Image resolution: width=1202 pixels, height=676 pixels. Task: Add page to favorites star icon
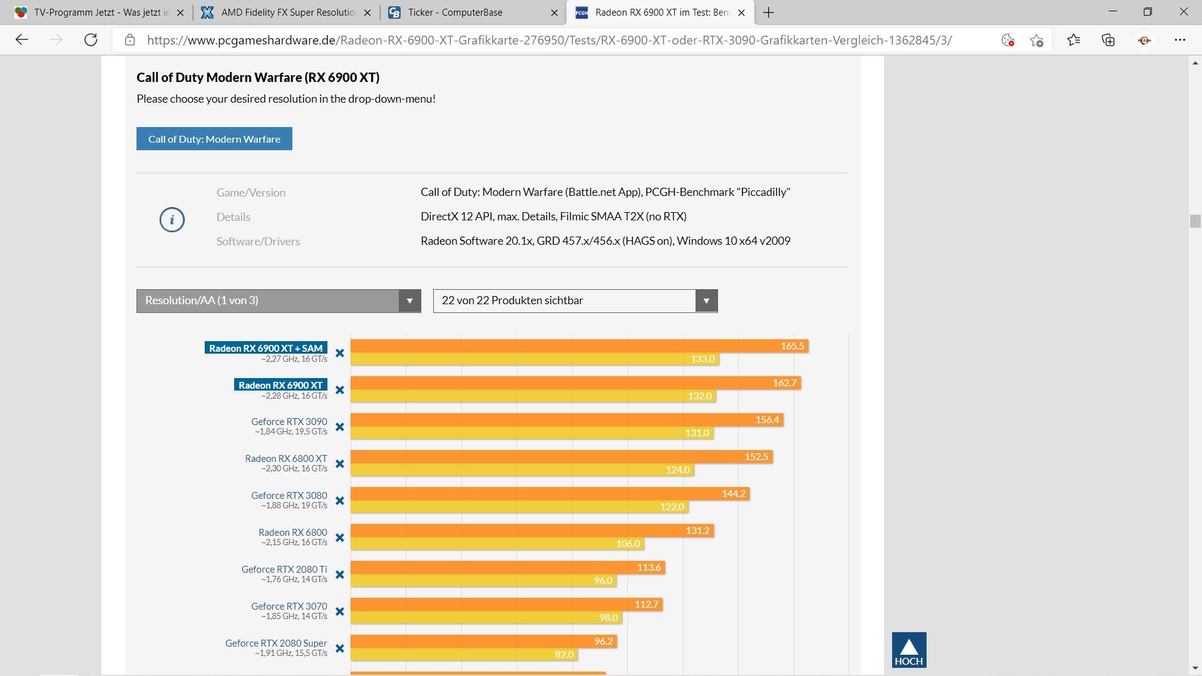(1037, 40)
